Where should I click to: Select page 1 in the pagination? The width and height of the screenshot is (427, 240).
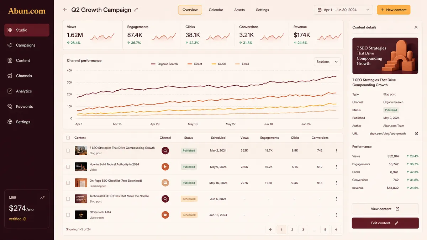pyautogui.click(x=281, y=230)
